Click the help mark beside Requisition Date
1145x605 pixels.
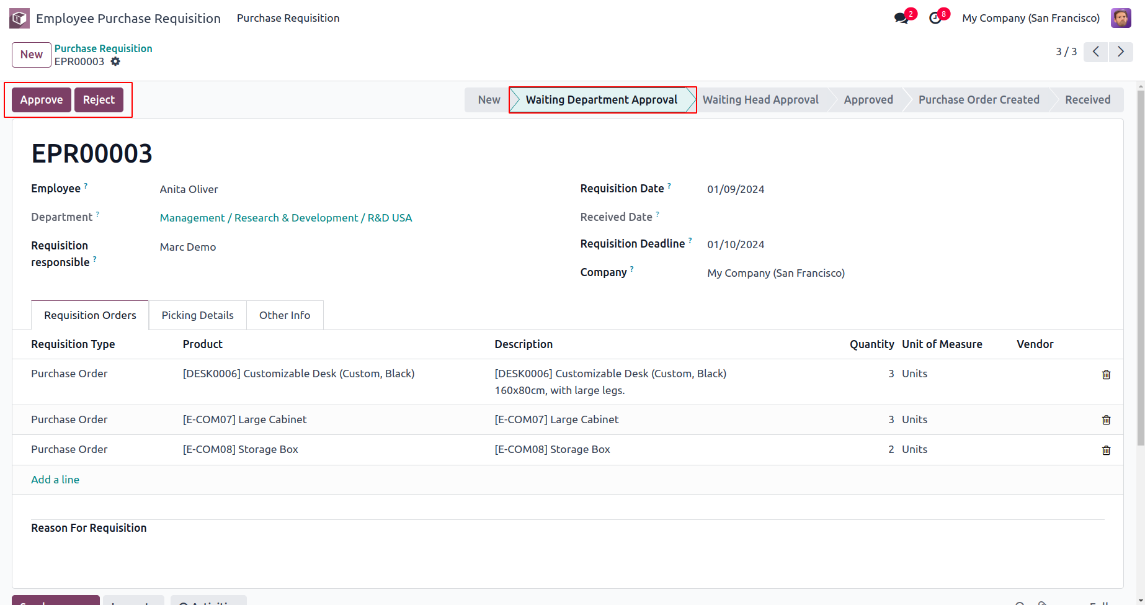point(669,186)
